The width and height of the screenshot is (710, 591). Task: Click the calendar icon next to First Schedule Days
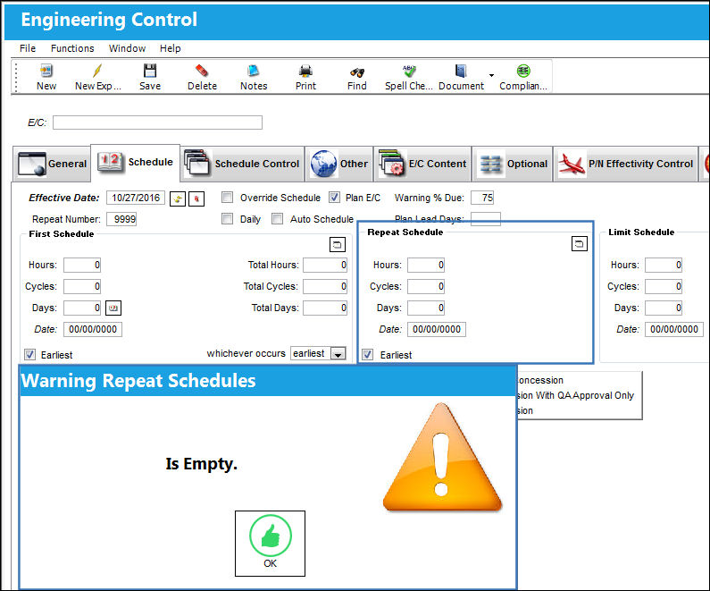click(113, 308)
